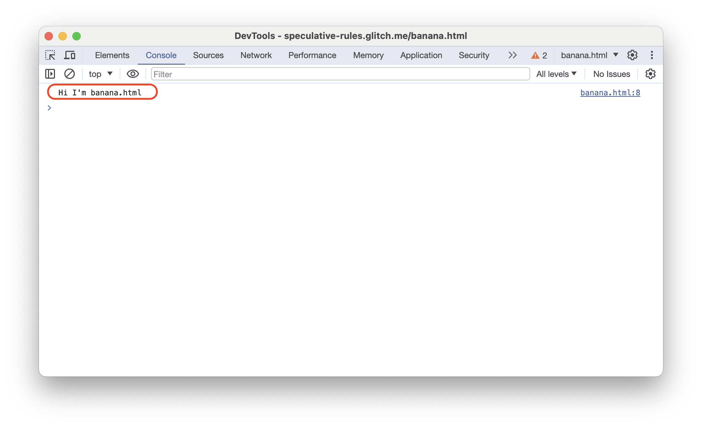702x428 pixels.
Task: Expand the All levels log filter dropdown
Action: 556,74
